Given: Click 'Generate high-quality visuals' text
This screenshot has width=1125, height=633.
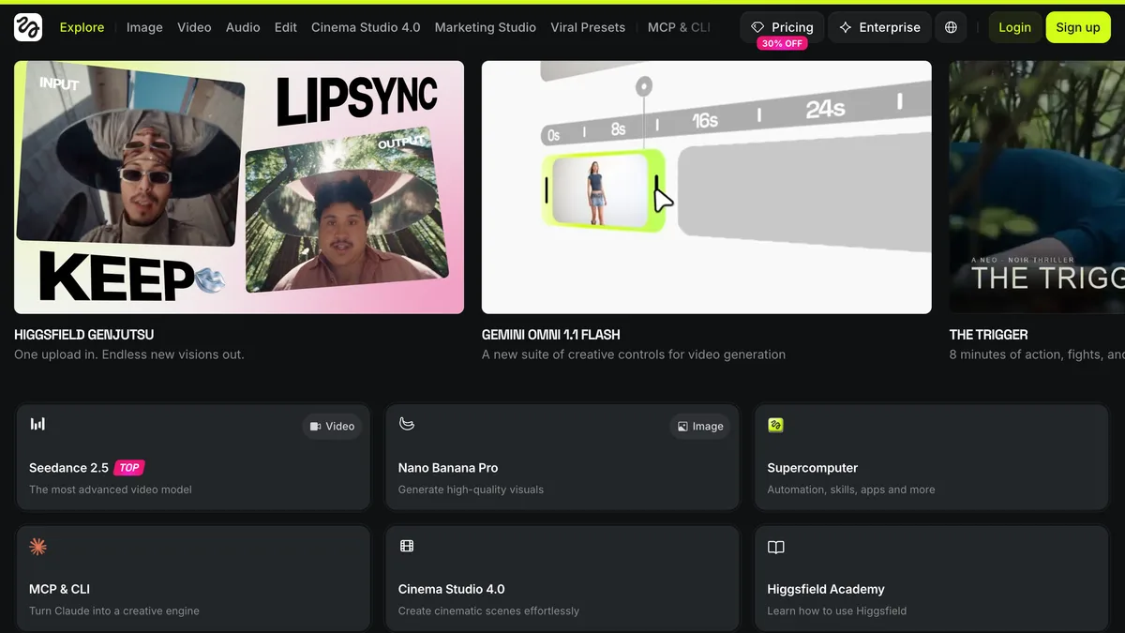Looking at the screenshot, I should pyautogui.click(x=471, y=490).
